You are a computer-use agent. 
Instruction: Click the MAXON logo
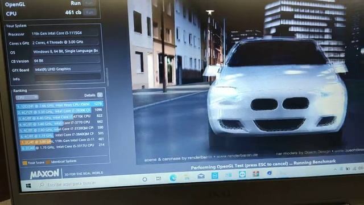pyautogui.click(x=44, y=174)
